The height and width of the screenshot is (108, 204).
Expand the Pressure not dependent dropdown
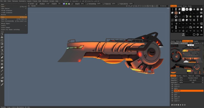coord(74,1)
